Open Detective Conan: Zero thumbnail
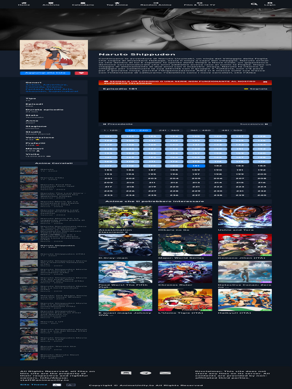This screenshot has height=389, width=292. click(x=245, y=272)
